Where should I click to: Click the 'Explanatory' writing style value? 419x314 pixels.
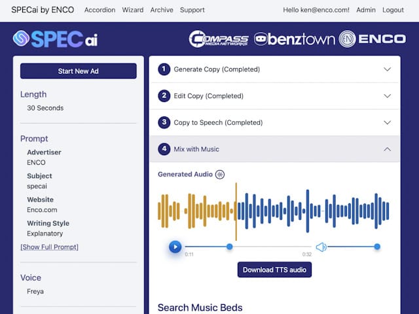(x=45, y=234)
